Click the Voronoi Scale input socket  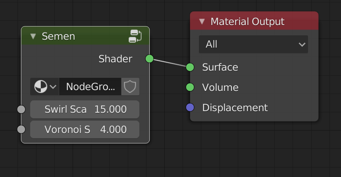[21, 129]
